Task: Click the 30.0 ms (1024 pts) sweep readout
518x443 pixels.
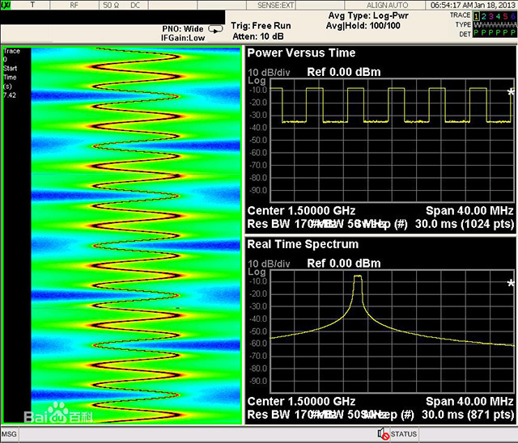Action: click(x=465, y=224)
